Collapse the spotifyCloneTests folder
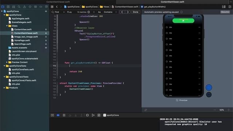233x131 pixels. (4, 66)
